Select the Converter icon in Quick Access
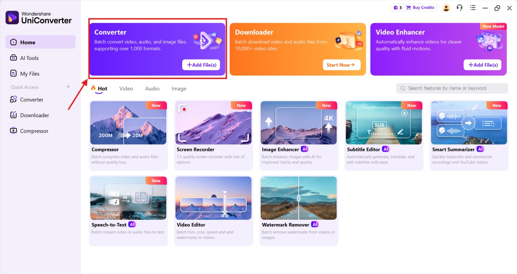The height and width of the screenshot is (274, 517). tap(13, 99)
